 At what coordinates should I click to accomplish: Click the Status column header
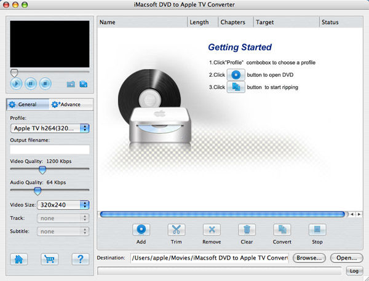pyautogui.click(x=341, y=22)
